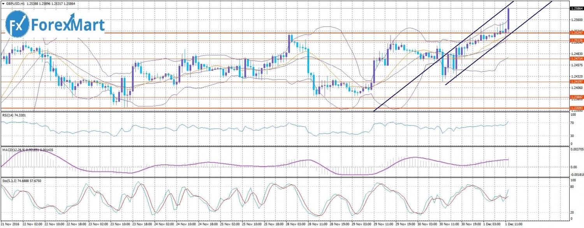Click the orange 1.25297 price level tag
Viewport: 584px width, 228px height.
click(x=576, y=33)
